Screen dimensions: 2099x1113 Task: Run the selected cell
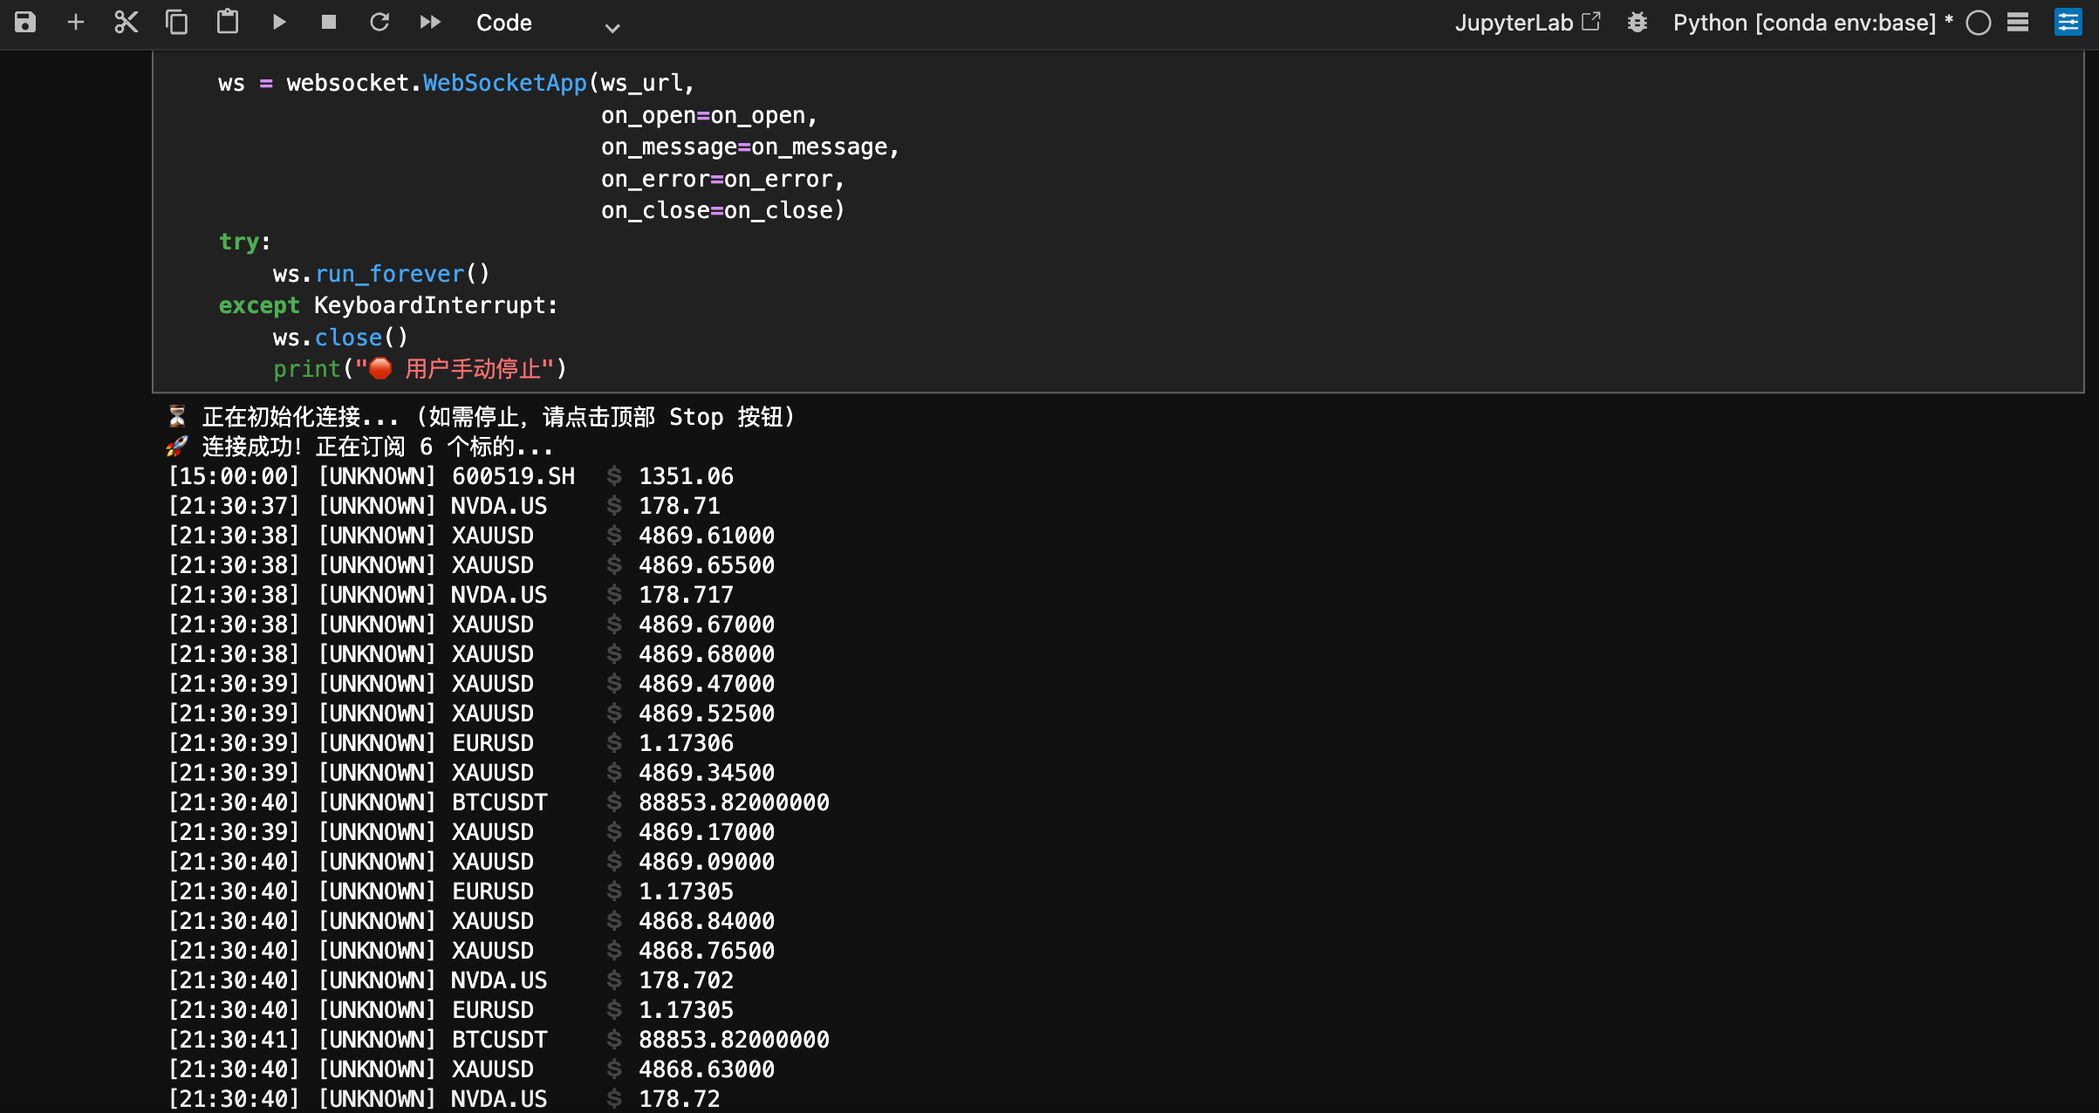click(x=279, y=22)
